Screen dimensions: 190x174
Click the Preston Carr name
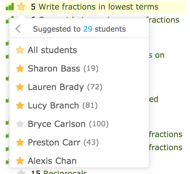click(54, 142)
